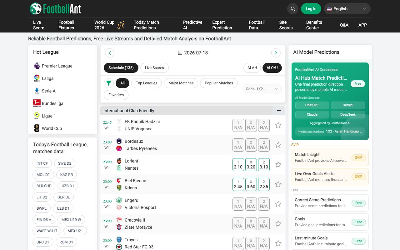Favorite Lorient vs Nantes star
The height and width of the screenshot is (250, 400).
point(278,165)
